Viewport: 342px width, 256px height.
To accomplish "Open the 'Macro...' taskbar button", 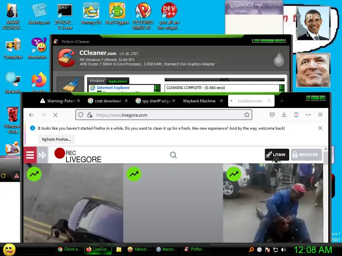I will [167, 249].
